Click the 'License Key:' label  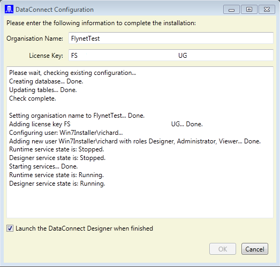[x=46, y=56]
